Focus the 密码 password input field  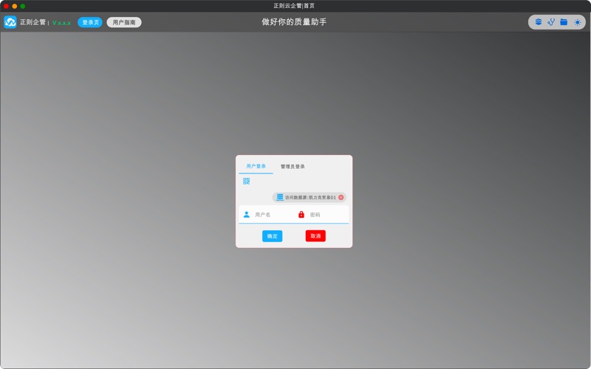coord(325,215)
